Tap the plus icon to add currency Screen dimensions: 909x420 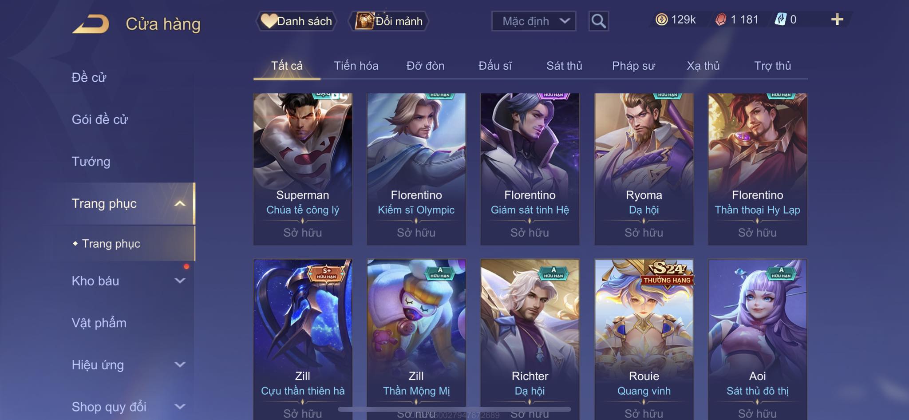[837, 20]
